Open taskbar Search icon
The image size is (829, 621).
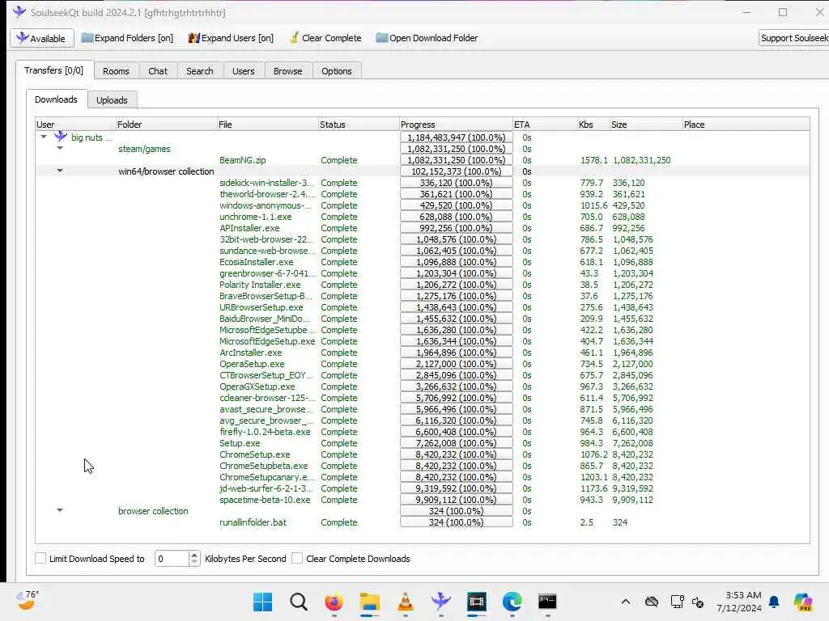click(298, 602)
